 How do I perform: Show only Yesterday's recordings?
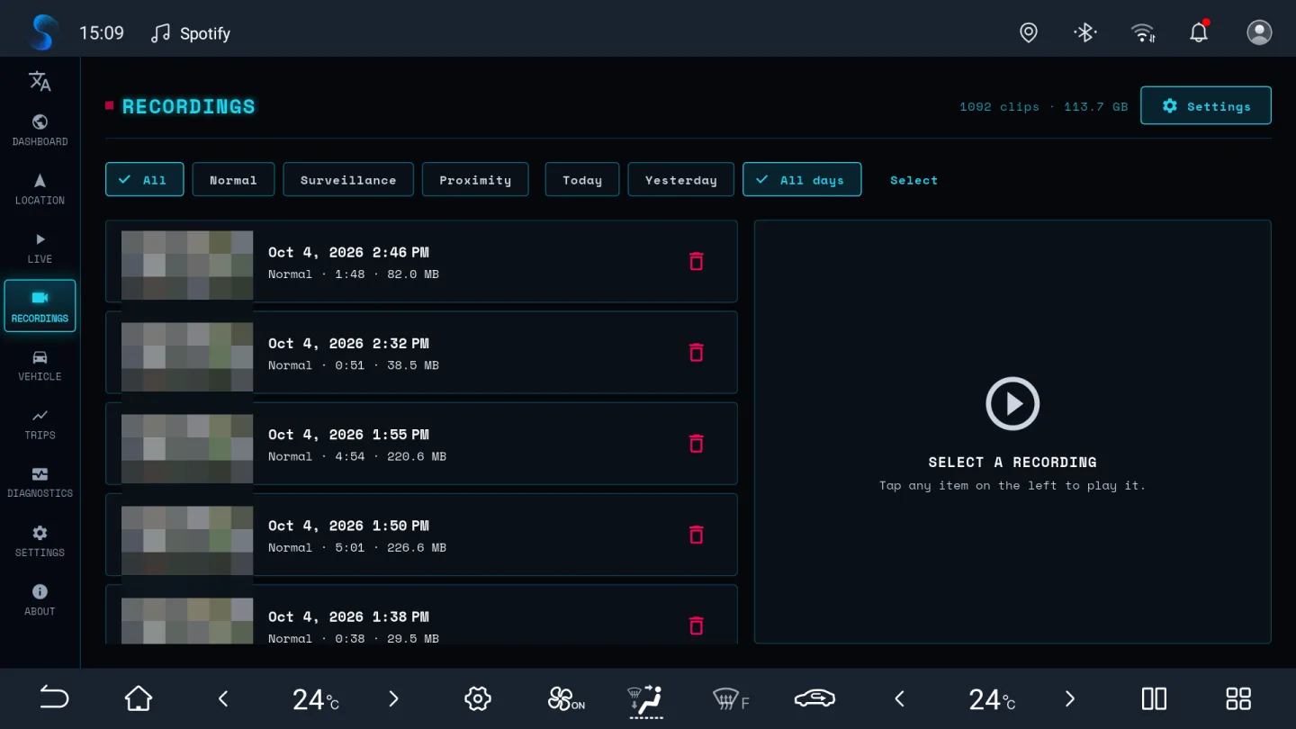tap(681, 179)
